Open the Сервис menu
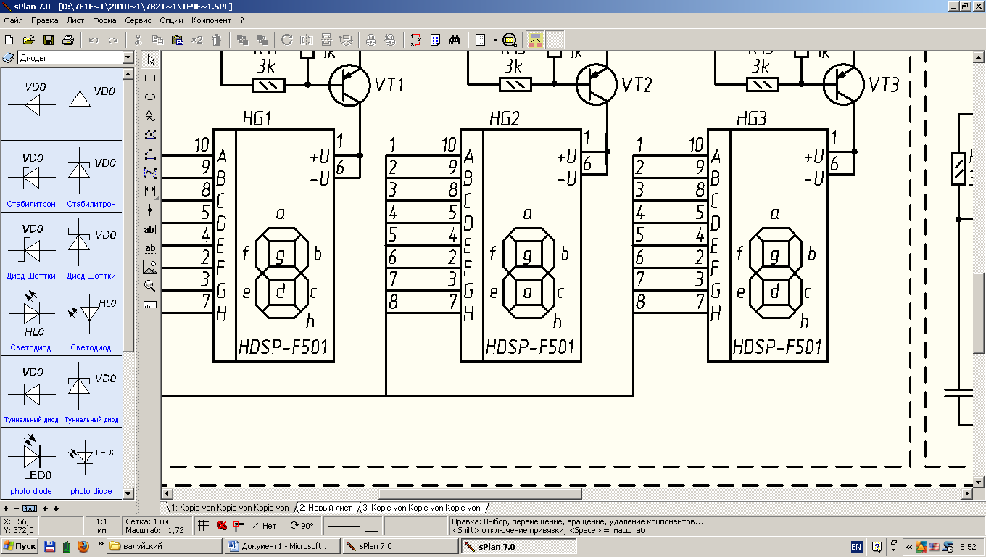This screenshot has height=557, width=986. pyautogui.click(x=138, y=20)
